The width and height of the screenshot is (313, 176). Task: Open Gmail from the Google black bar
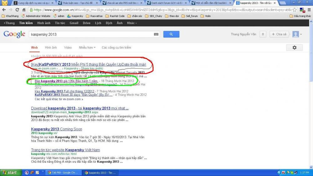tap(74, 23)
